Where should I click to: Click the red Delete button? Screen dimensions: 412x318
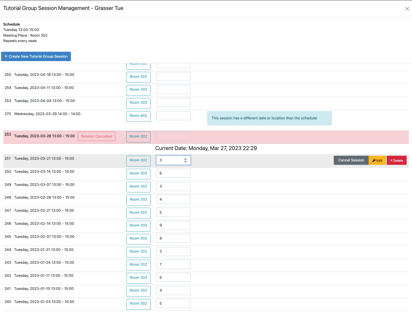click(396, 161)
